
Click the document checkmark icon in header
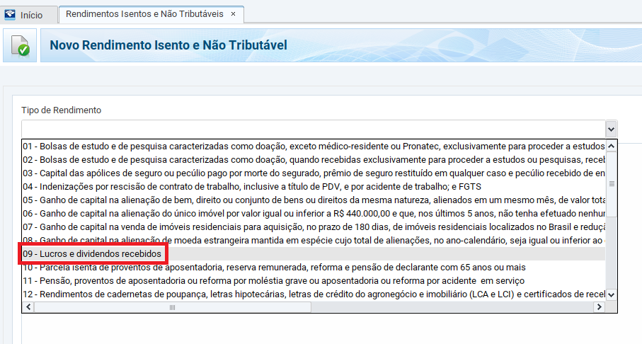(x=20, y=46)
